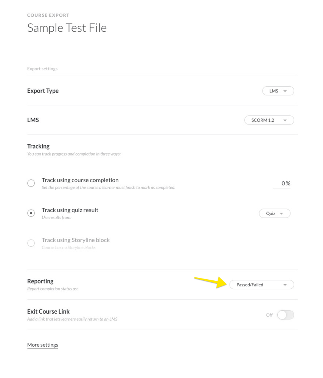Click the caret arrow in the Export Type dropdown
Viewport: 323px width, 378px height.
point(285,91)
